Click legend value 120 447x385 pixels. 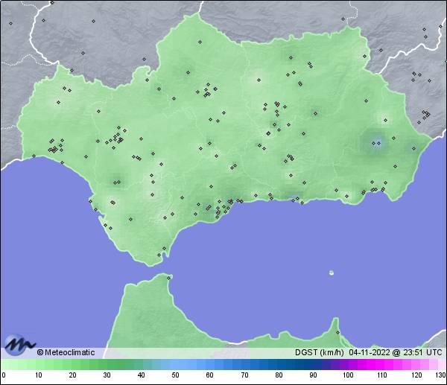click(416, 375)
